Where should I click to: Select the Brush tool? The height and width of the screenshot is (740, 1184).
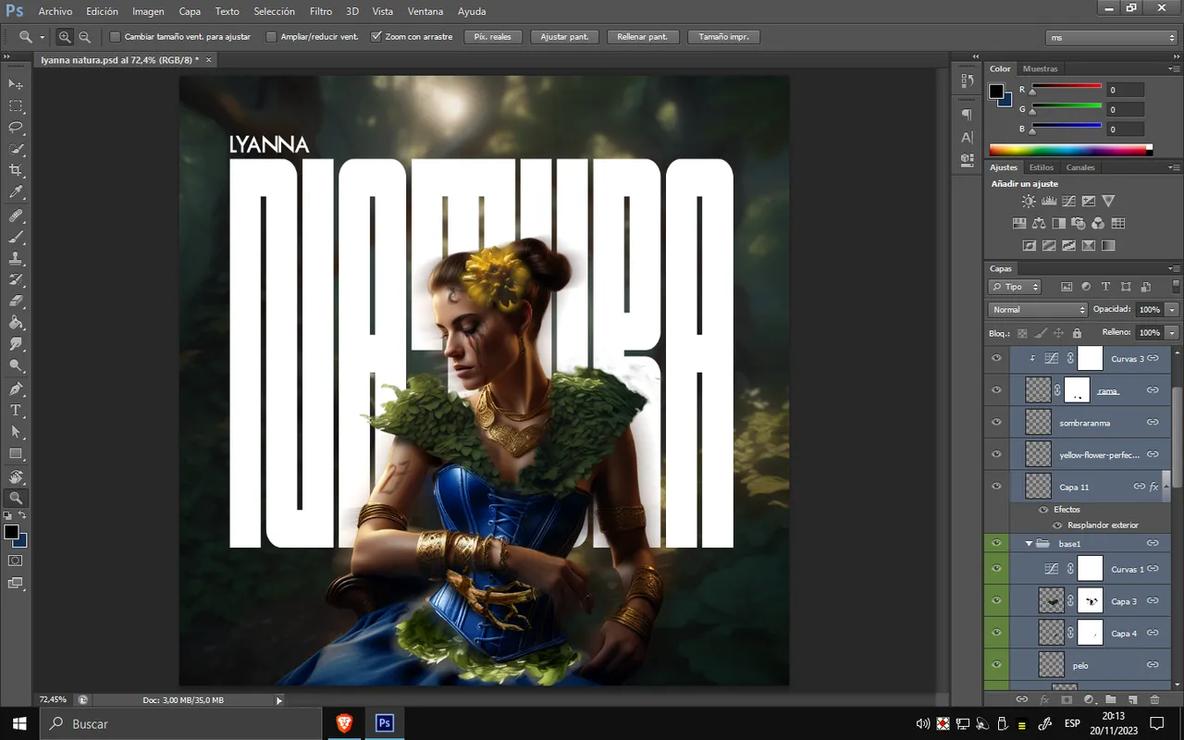tap(16, 237)
